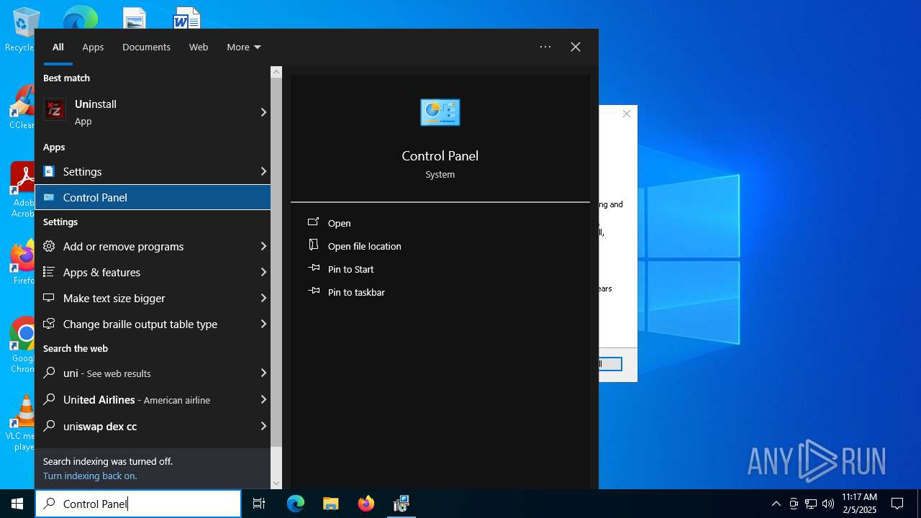Click the gear icon beside Add or remove programs

(49, 246)
